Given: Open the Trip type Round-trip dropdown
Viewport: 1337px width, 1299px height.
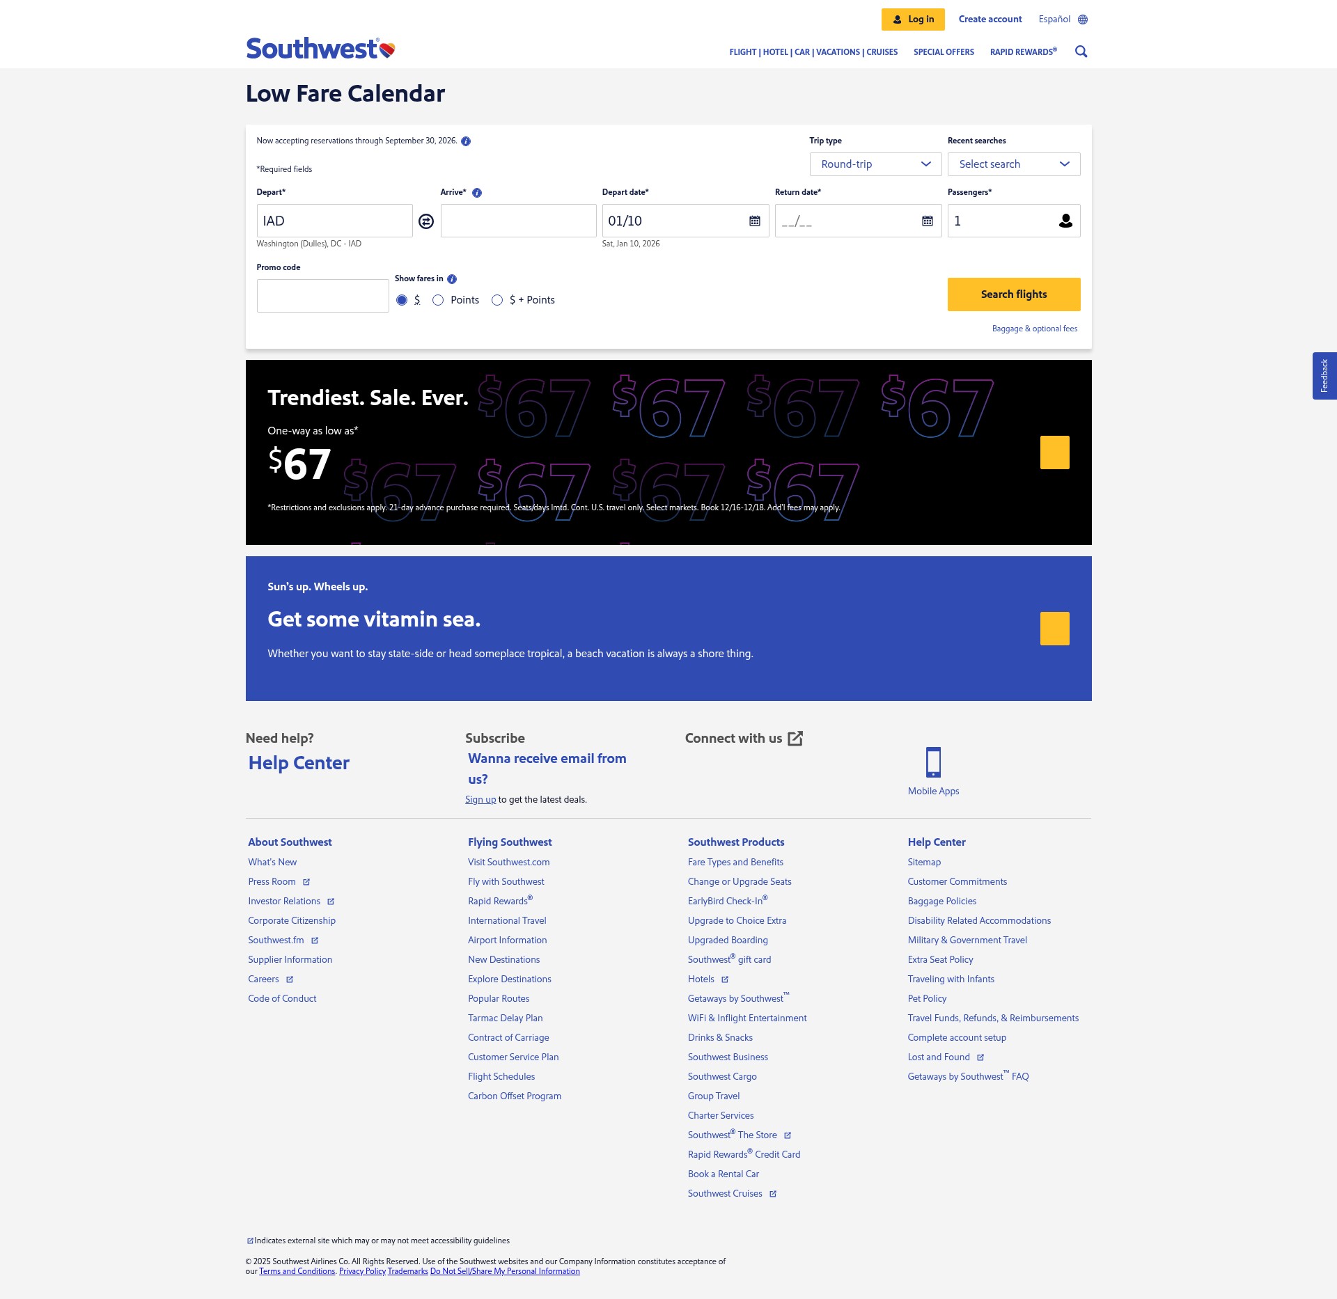Looking at the screenshot, I should 875,164.
